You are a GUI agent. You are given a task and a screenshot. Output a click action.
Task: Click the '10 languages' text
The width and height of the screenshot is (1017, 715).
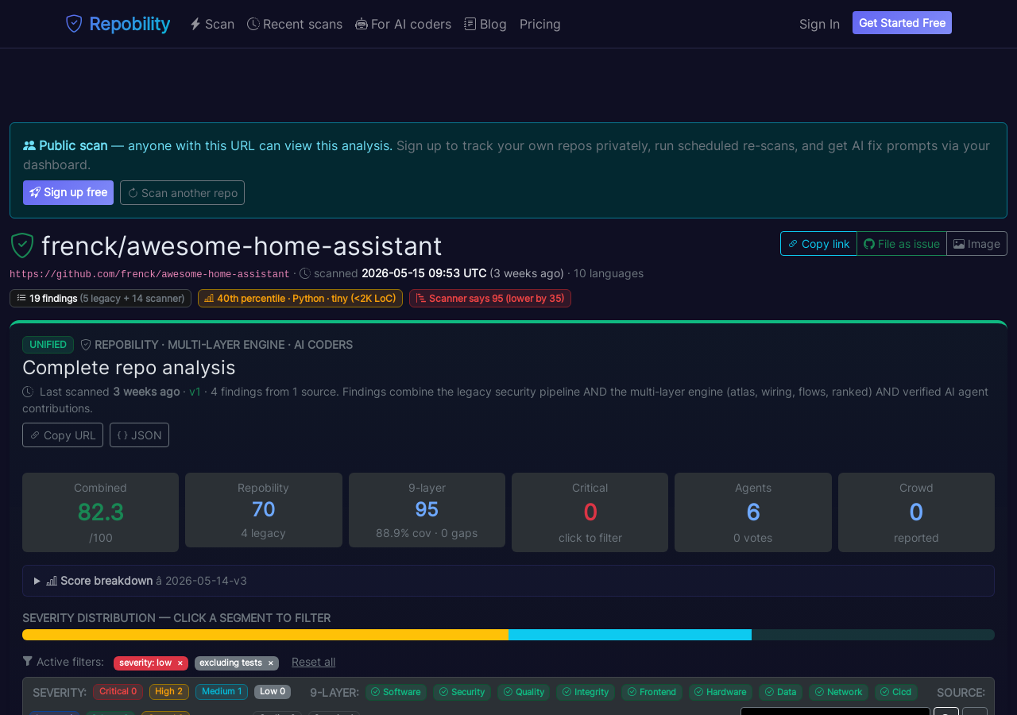[609, 273]
